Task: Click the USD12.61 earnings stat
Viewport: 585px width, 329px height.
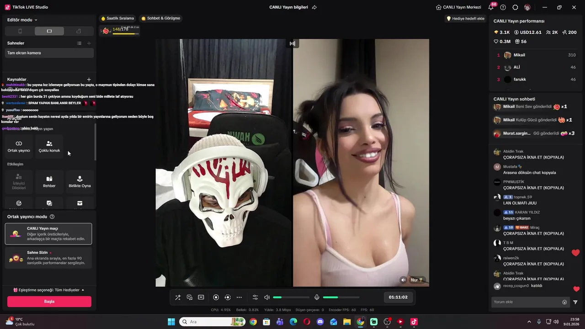Action: click(528, 32)
